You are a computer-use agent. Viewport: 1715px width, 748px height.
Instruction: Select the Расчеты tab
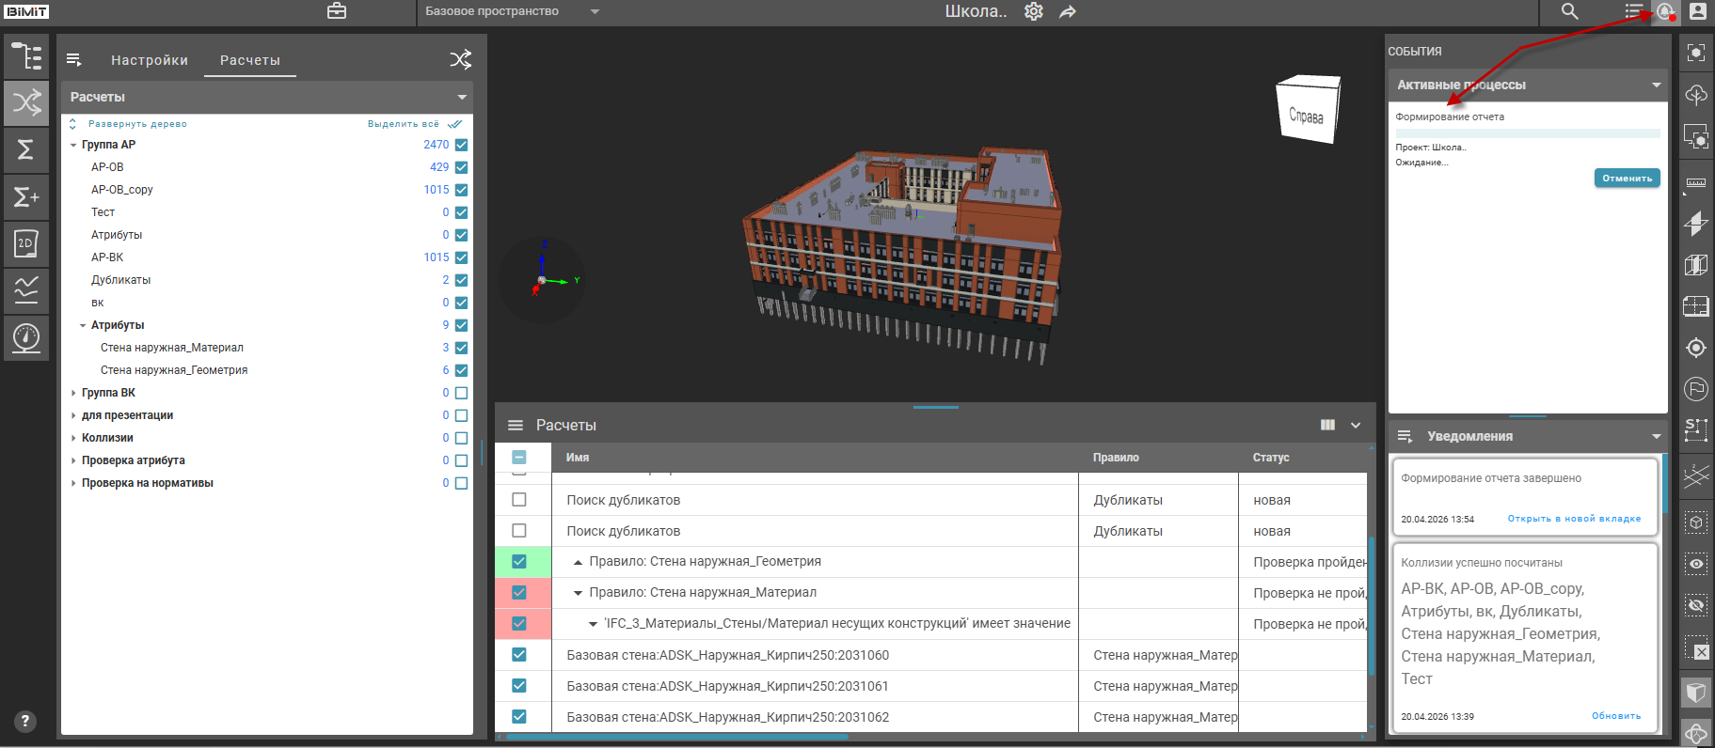250,60
